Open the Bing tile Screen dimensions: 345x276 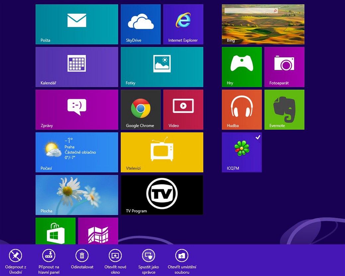(x=263, y=24)
